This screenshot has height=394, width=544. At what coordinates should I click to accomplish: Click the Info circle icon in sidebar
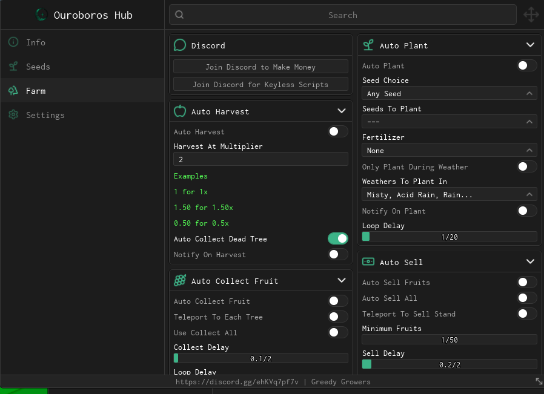point(13,42)
